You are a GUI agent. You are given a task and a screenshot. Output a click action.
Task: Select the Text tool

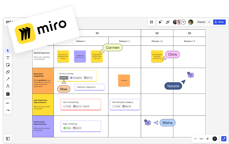8,58
